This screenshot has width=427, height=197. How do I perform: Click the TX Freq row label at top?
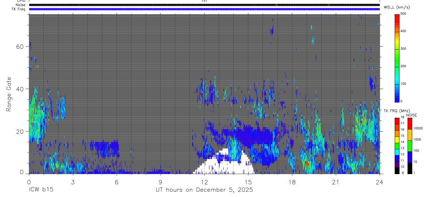click(x=19, y=9)
